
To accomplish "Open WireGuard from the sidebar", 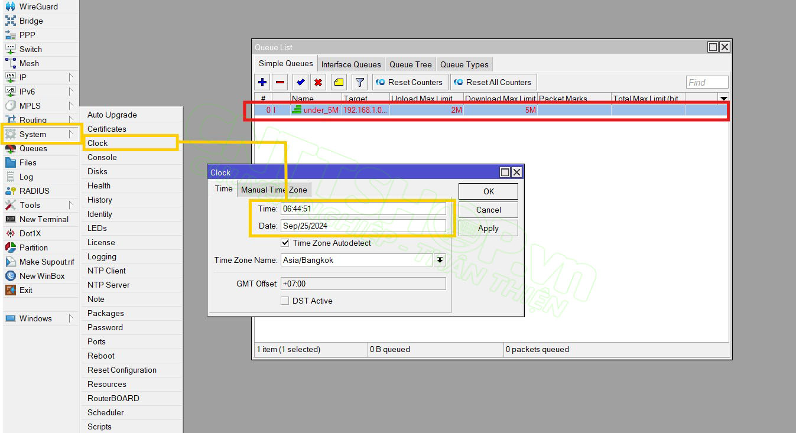I will coord(38,6).
